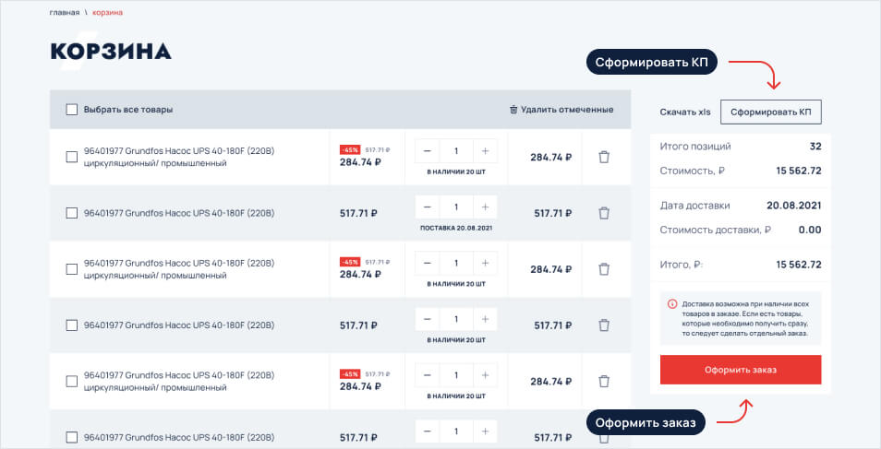Image resolution: width=881 pixels, height=449 pixels.
Task: Click quantity input field in first row
Action: coord(456,150)
